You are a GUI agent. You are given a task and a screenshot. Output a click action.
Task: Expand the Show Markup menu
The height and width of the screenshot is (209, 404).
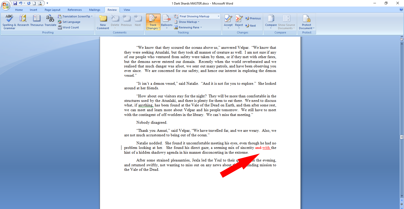pyautogui.click(x=189, y=22)
